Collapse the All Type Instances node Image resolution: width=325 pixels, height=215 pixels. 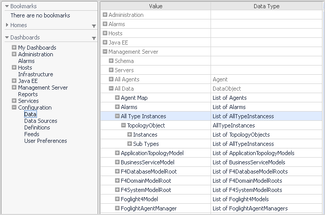pos(117,116)
